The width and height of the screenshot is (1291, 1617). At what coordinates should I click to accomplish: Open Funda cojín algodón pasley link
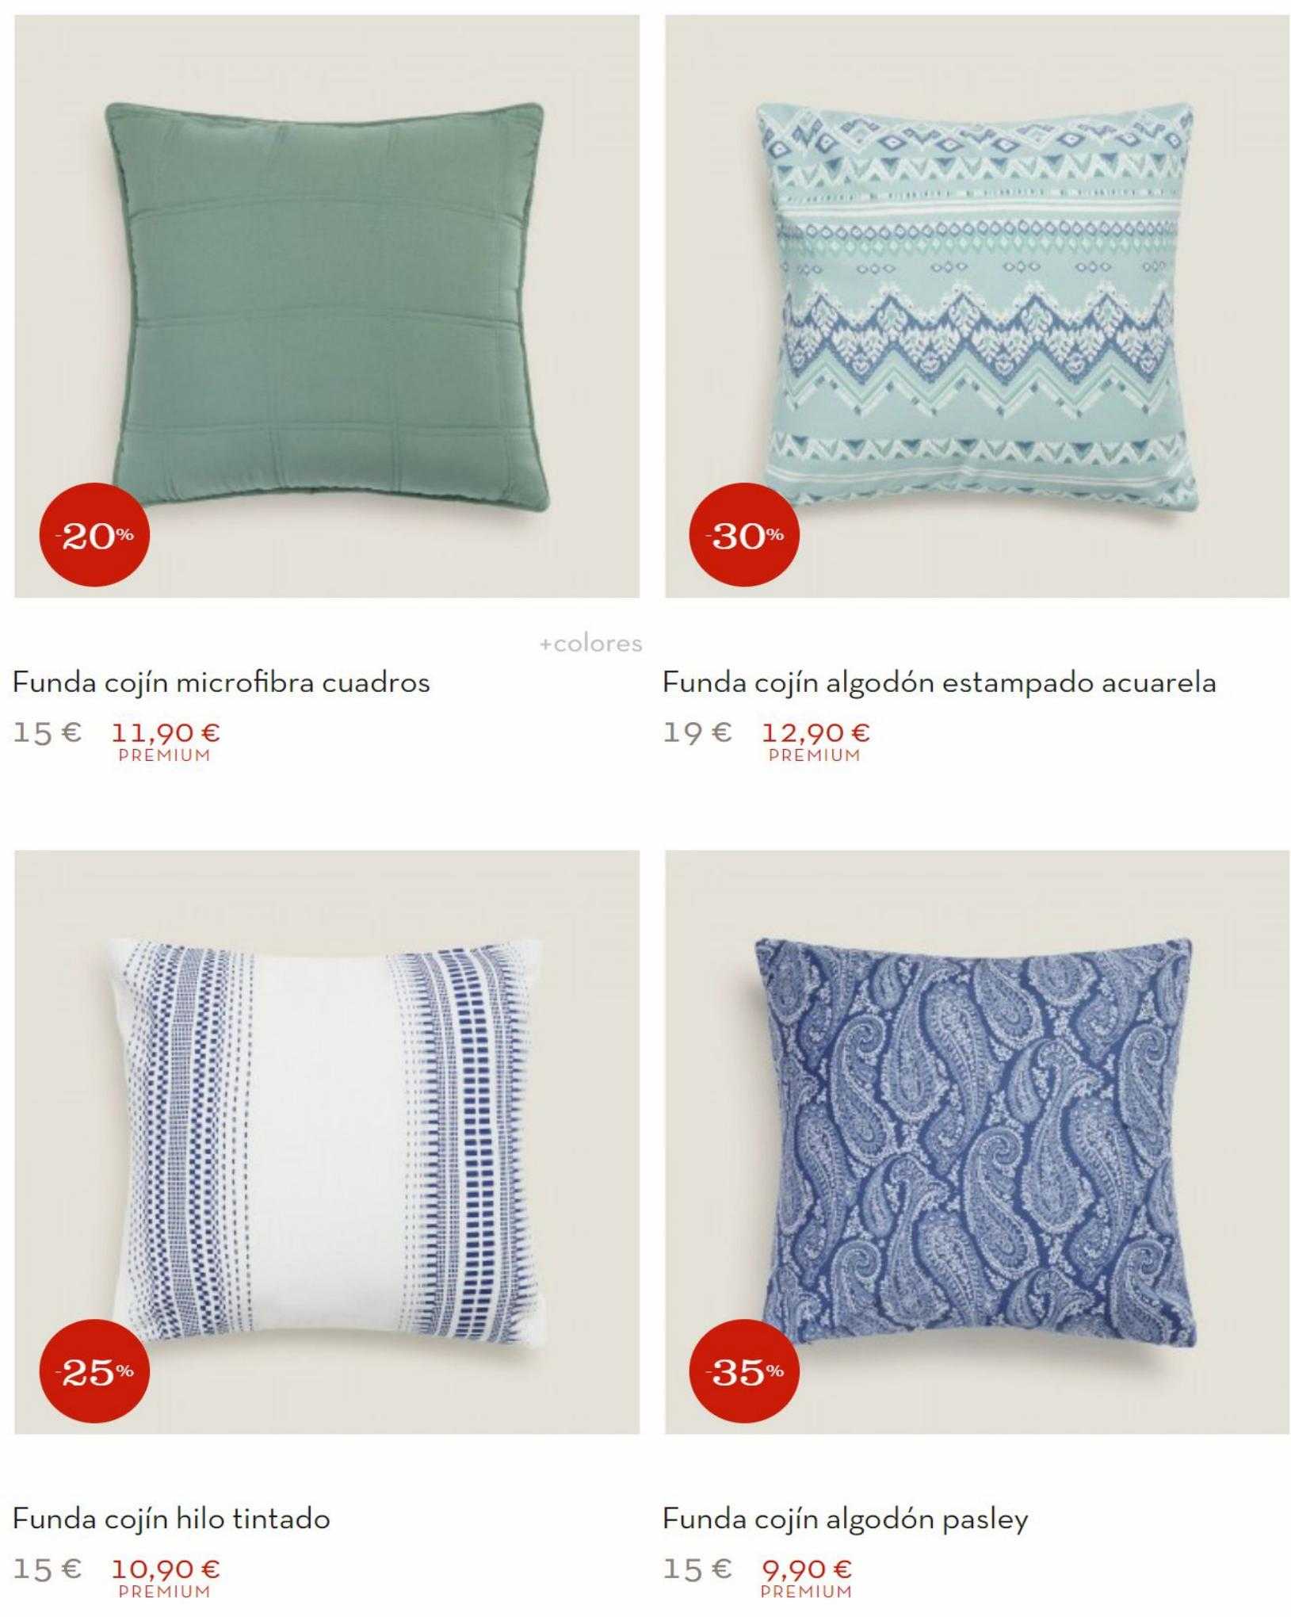[x=846, y=1519]
